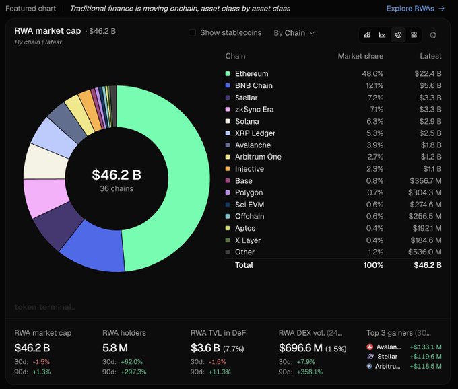This screenshot has height=389, width=458.
Task: Open chart settings gear icon
Action: (433, 35)
